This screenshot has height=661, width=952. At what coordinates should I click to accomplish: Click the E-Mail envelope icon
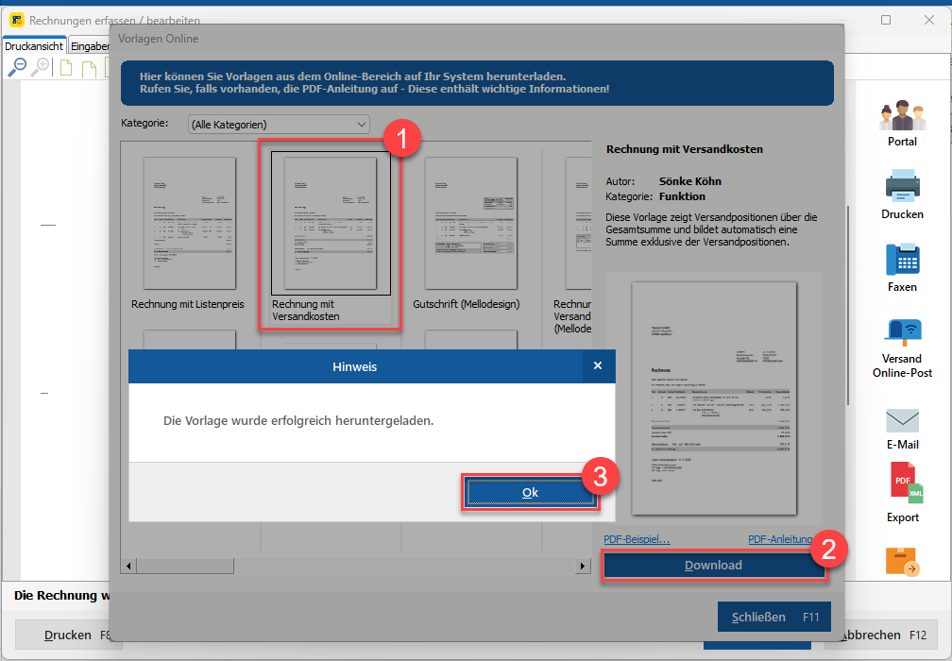(902, 420)
